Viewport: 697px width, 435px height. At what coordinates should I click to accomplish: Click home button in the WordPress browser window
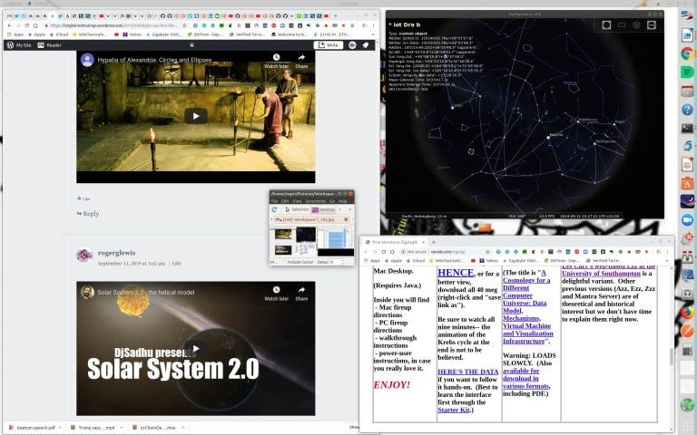click(35, 25)
